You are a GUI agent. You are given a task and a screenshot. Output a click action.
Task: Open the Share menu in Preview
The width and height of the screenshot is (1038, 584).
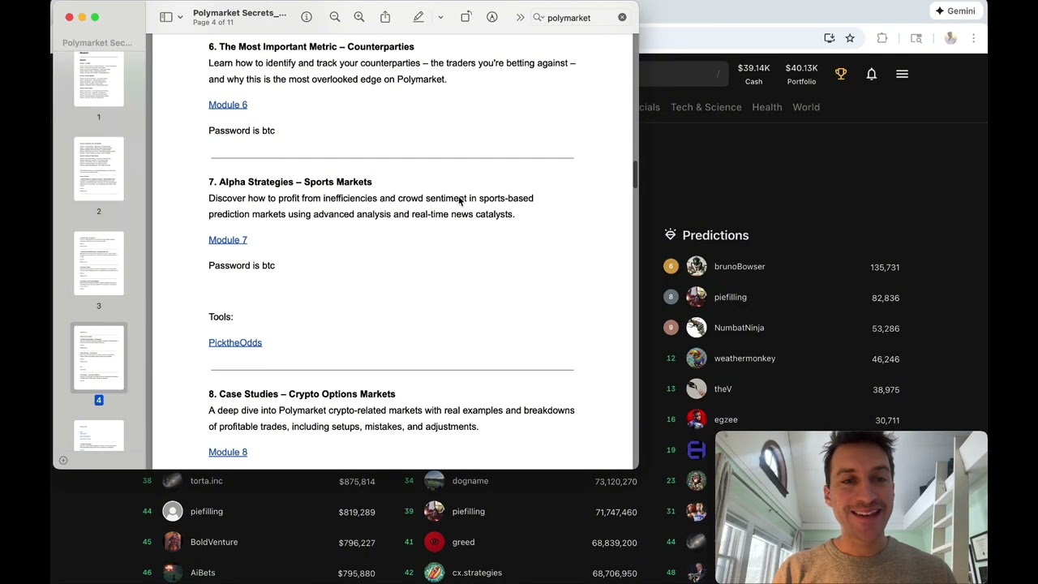385,17
